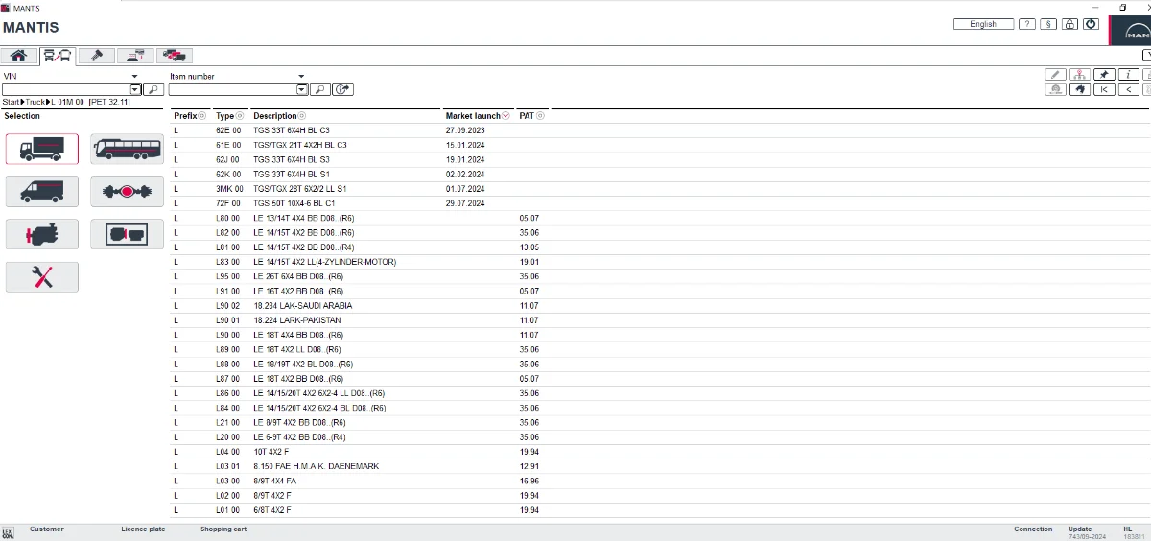
Task: Open the wrench and screwdriver tools category
Action: [x=42, y=276]
